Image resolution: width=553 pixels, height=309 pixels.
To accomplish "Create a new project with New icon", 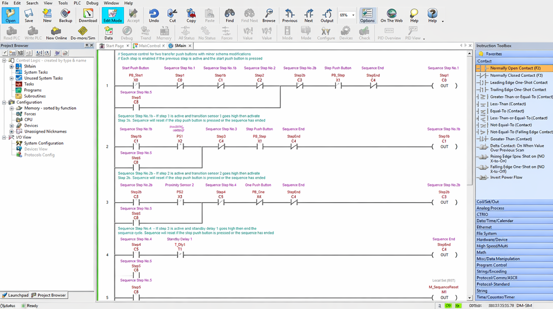I will pyautogui.click(x=47, y=16).
